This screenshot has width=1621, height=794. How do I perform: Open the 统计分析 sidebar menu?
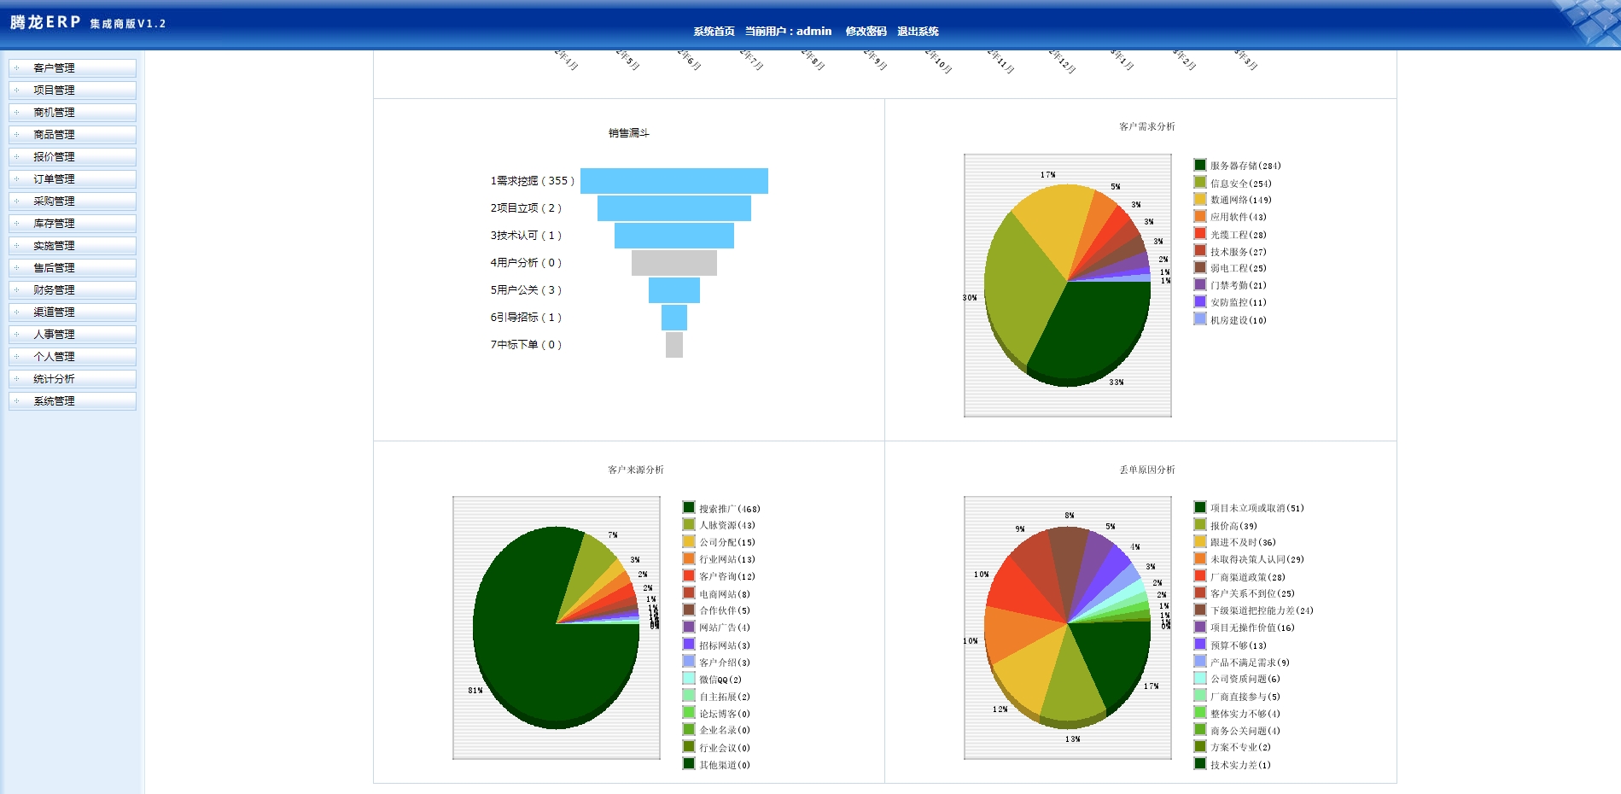(x=54, y=379)
